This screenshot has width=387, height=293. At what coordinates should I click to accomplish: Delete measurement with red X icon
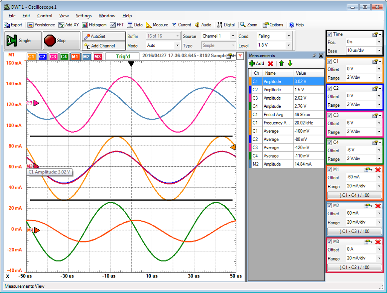tap(270, 63)
